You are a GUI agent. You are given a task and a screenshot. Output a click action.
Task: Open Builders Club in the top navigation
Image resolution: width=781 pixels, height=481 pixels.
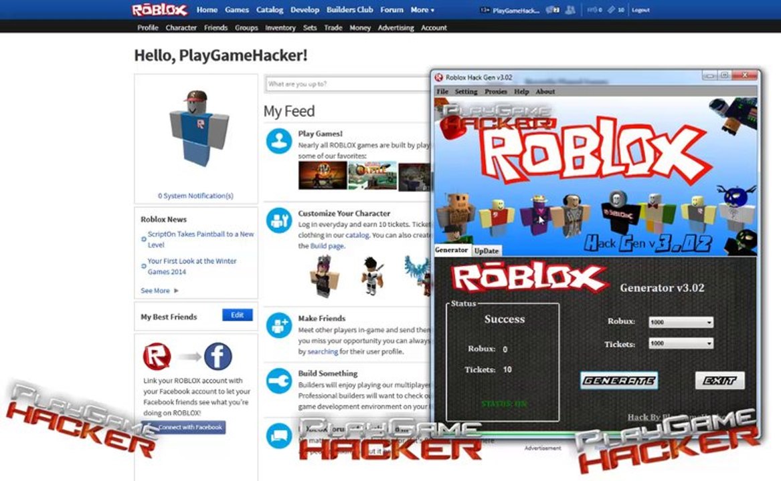(x=349, y=10)
